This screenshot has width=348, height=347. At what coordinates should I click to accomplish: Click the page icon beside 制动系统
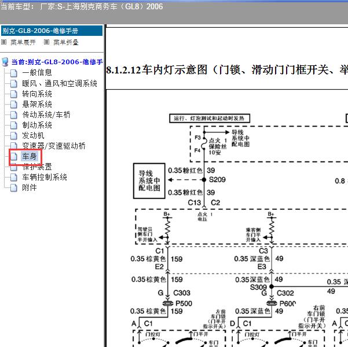click(13, 125)
